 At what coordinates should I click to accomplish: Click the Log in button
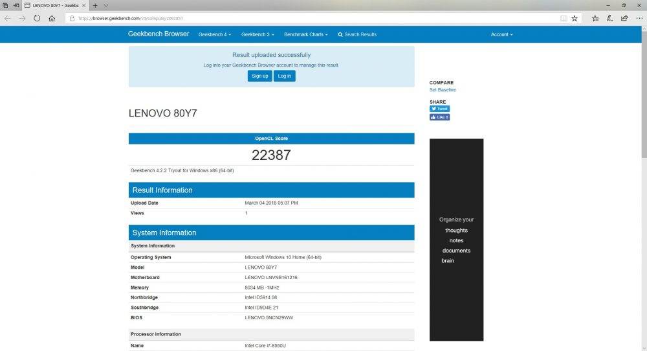point(284,76)
